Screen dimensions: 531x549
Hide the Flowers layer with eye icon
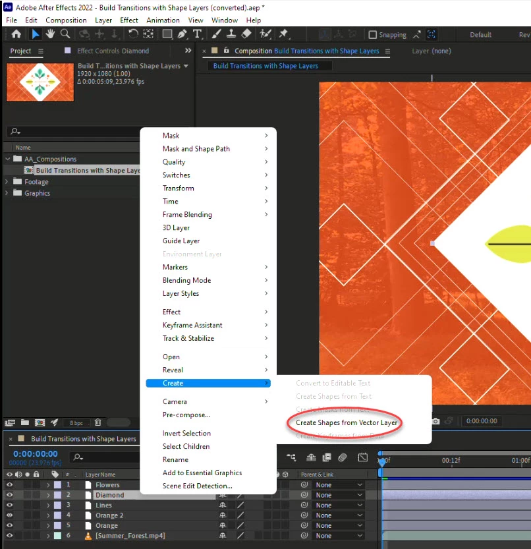9,485
